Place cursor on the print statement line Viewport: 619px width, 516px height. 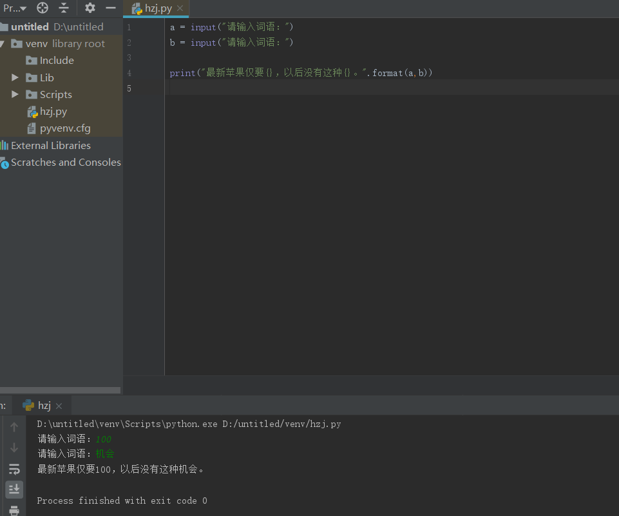point(301,73)
